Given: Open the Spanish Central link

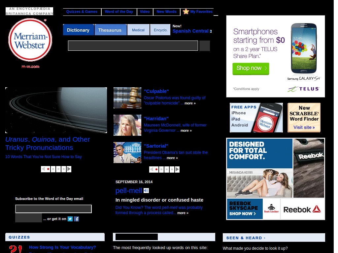Looking at the screenshot, I should click(x=190, y=31).
